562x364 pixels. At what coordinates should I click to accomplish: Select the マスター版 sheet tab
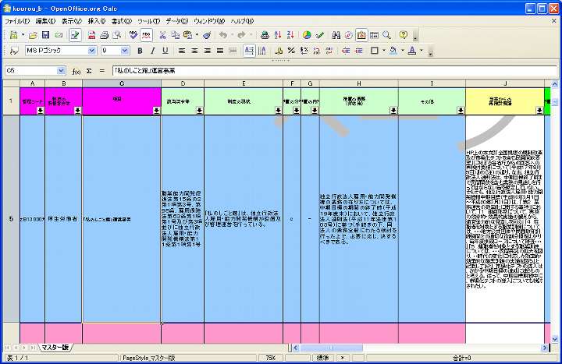point(55,347)
